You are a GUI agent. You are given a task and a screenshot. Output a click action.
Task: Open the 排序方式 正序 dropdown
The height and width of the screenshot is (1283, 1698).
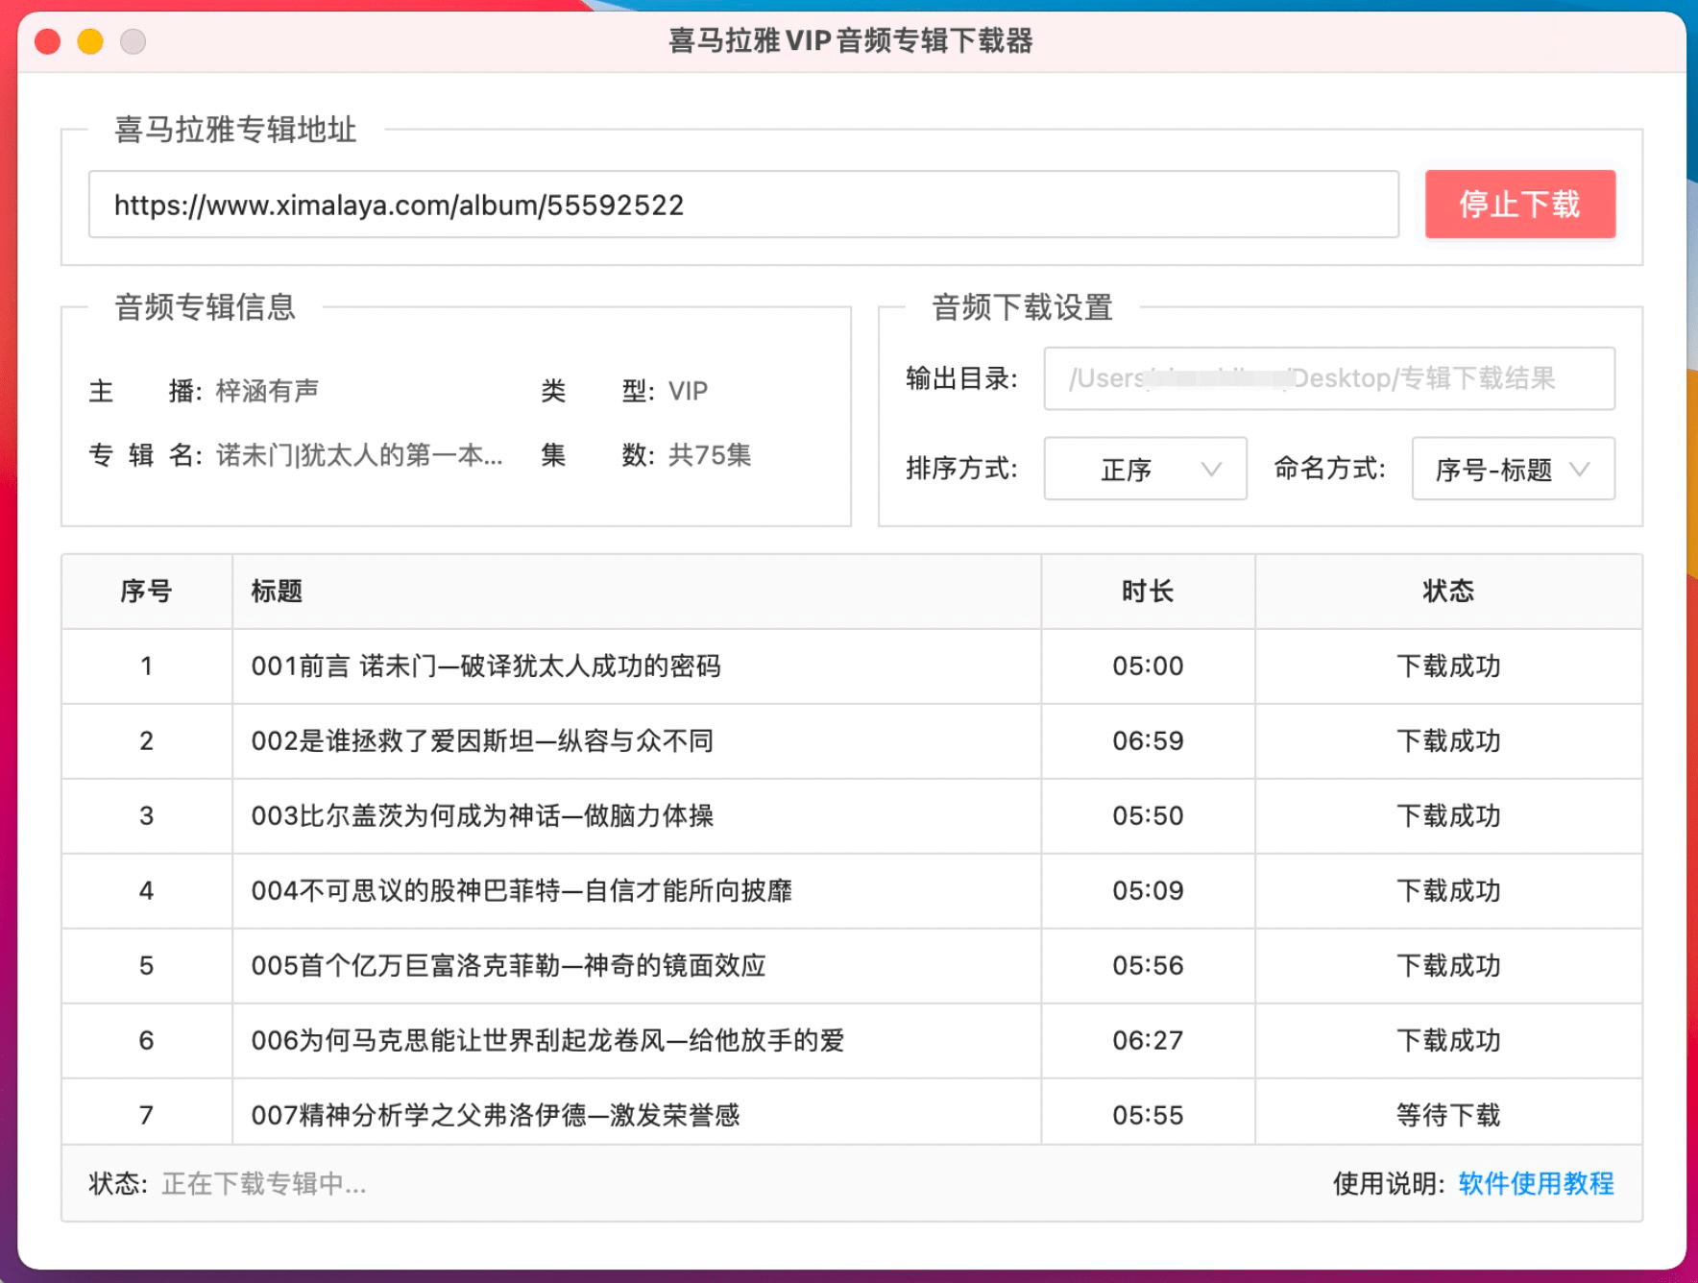pyautogui.click(x=1145, y=469)
